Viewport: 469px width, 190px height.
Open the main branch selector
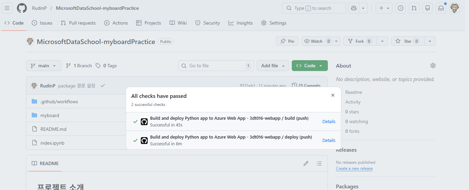[43, 66]
